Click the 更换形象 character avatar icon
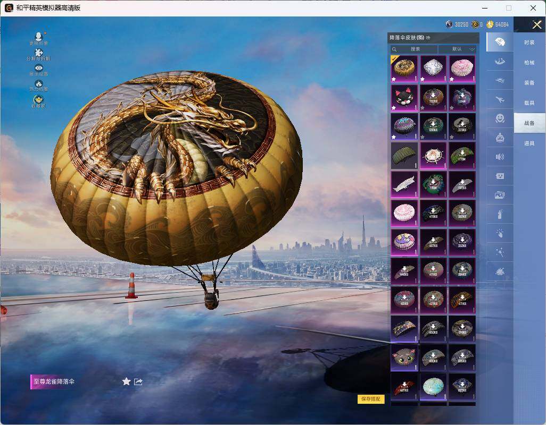Screen dimensions: 546x425 pos(39,36)
